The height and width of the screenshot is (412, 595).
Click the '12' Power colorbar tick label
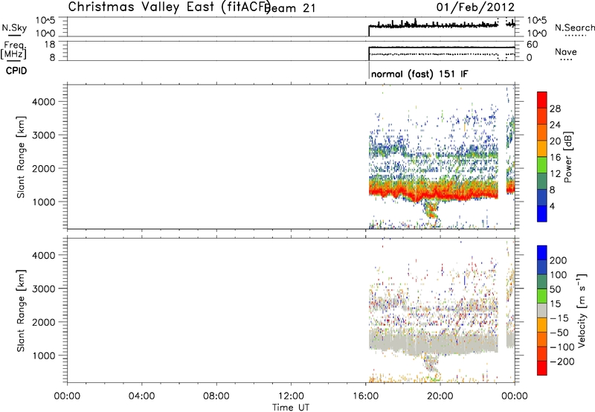[x=555, y=174]
